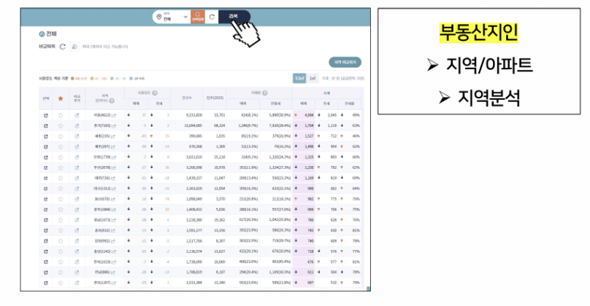
Task: Add 제주(397) to compare list icon
Action: pyautogui.click(x=77, y=146)
